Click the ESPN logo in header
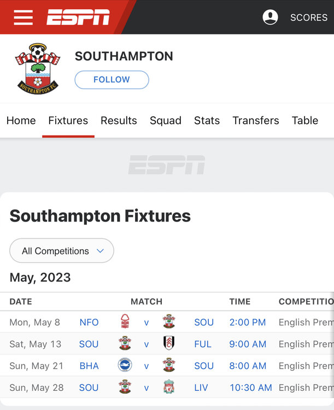This screenshot has height=410, width=334. tap(78, 17)
